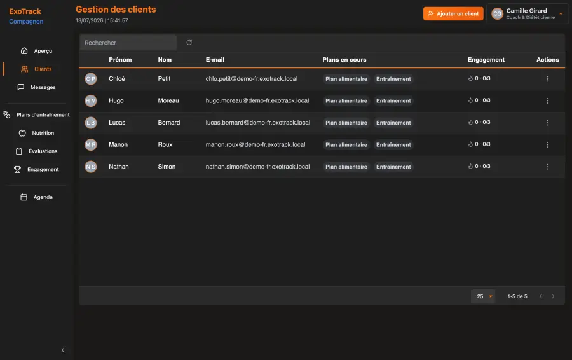572x360 pixels.
Task: Refresh the client list
Action: tap(189, 43)
